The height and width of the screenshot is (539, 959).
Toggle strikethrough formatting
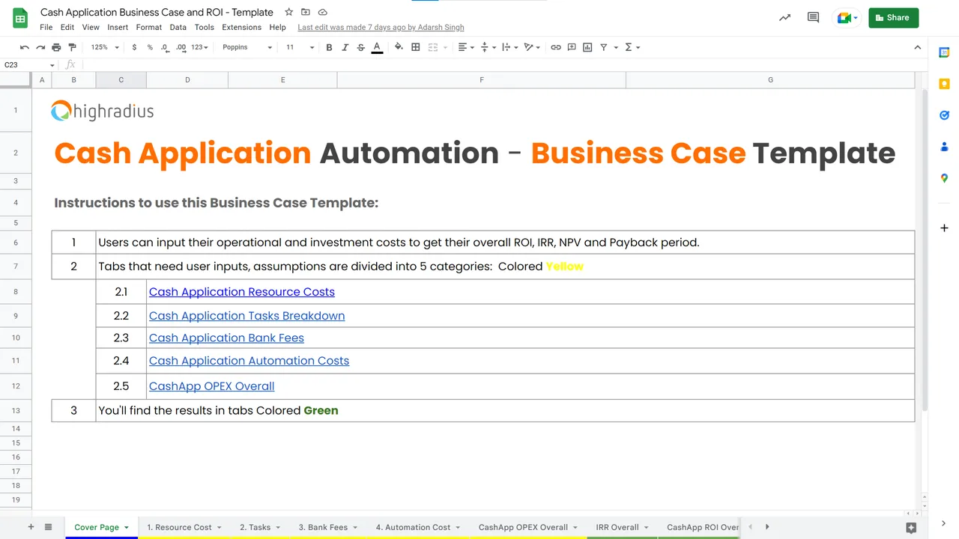361,47
